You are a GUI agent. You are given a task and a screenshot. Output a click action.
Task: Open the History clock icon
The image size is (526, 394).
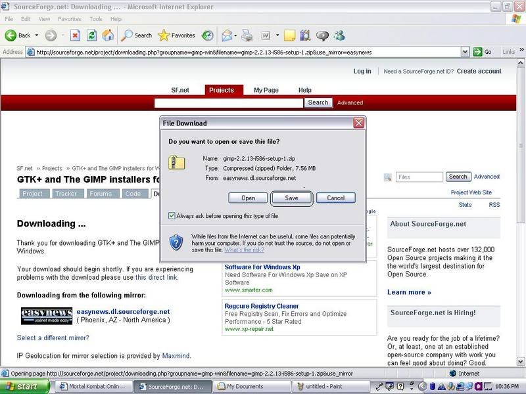tap(207, 35)
